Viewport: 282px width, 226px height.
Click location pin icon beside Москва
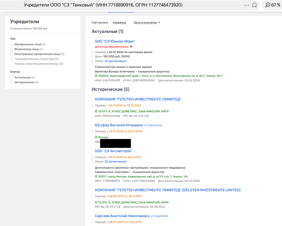click(x=96, y=137)
